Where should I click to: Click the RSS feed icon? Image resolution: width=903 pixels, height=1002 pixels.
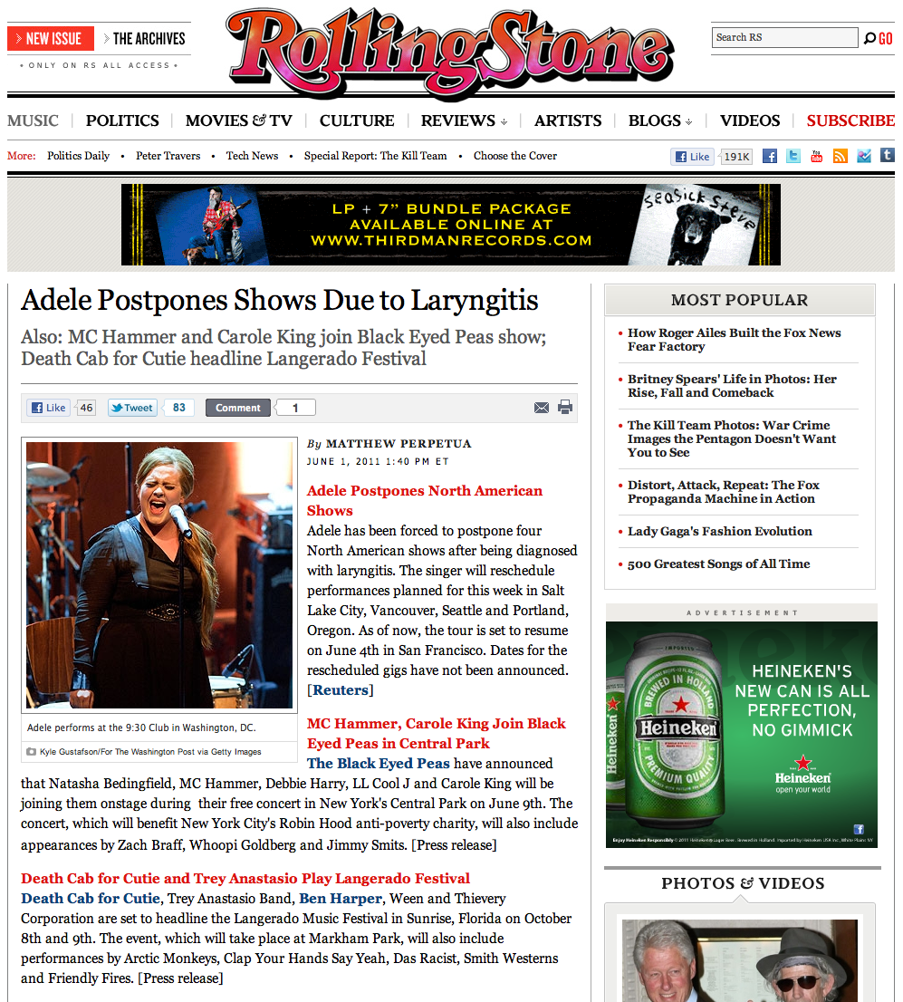841,156
